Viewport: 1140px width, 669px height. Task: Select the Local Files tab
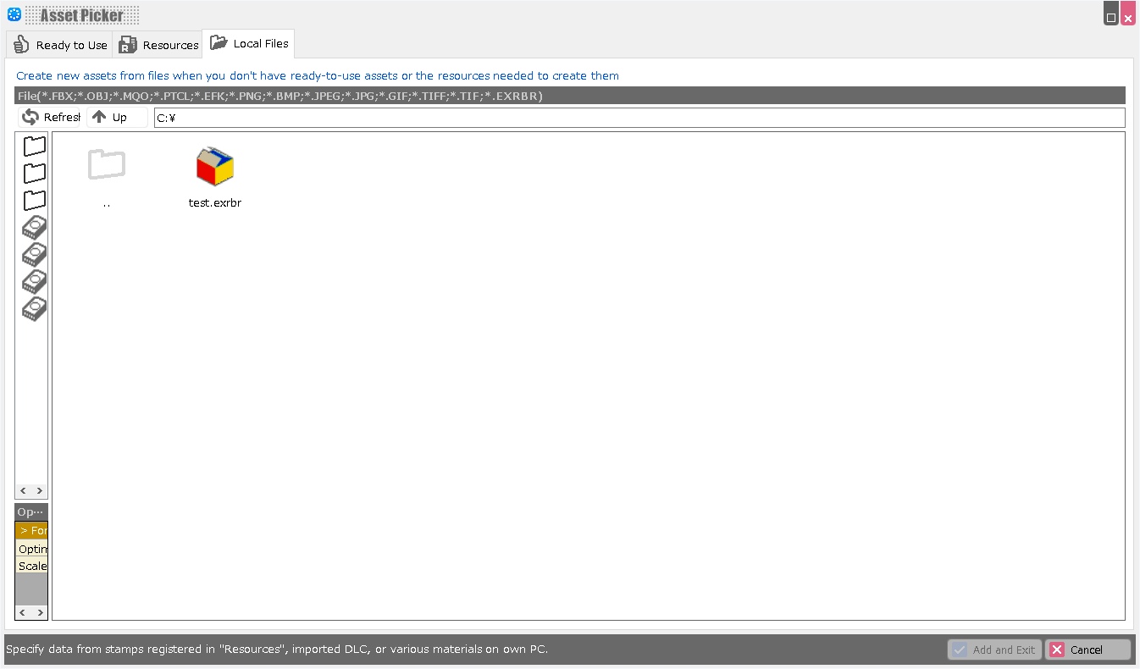tap(249, 43)
